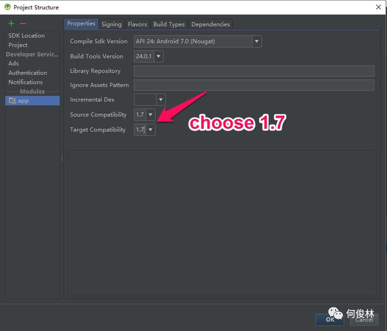This screenshot has height=331, width=387.
Task: Click the OK button
Action: (x=330, y=319)
